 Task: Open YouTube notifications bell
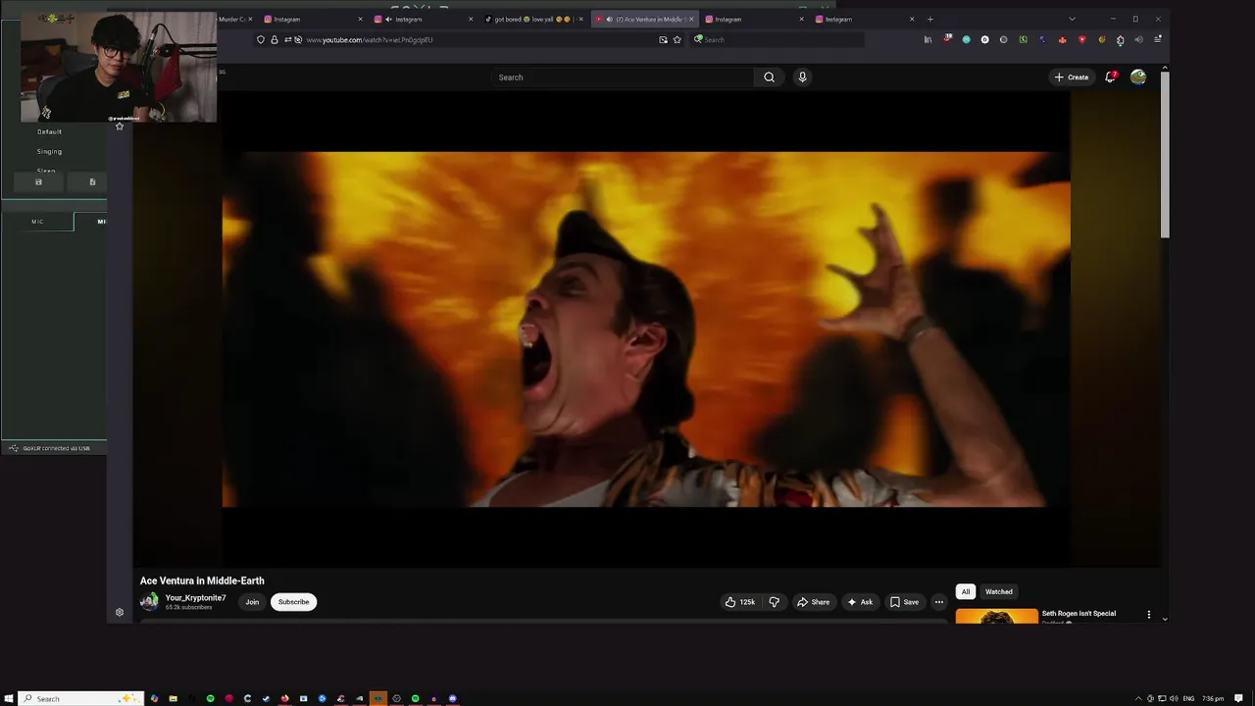(x=1110, y=76)
